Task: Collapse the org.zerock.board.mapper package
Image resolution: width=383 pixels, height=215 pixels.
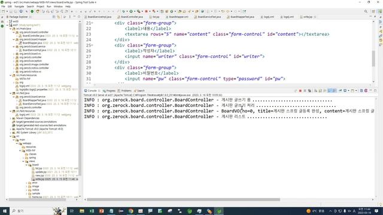Action: point(14,39)
